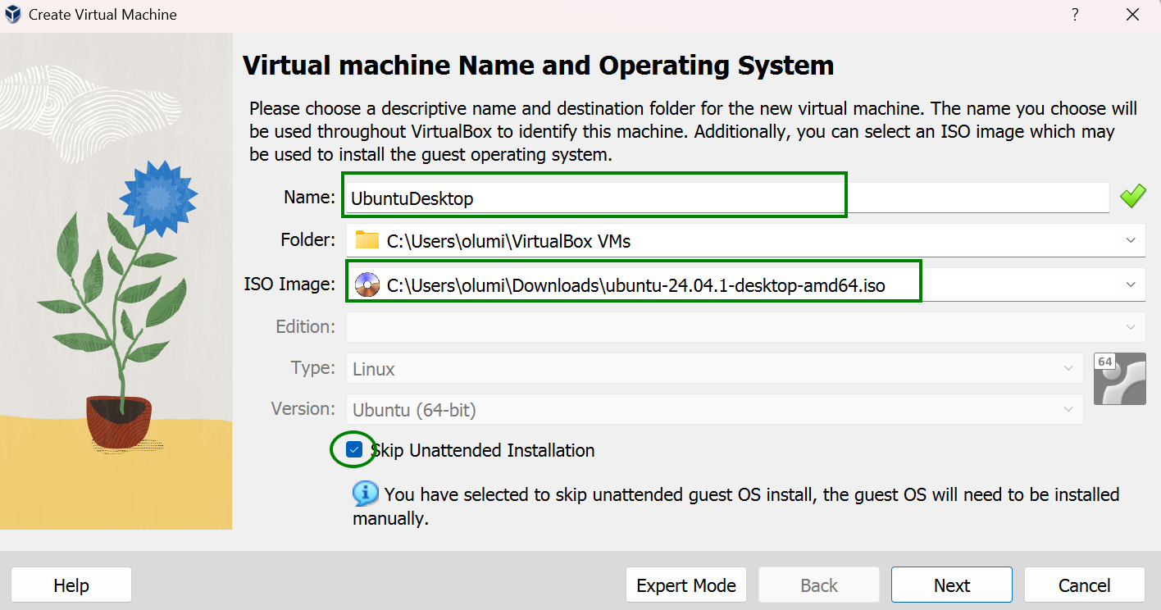Switch to Expert Mode

(686, 585)
